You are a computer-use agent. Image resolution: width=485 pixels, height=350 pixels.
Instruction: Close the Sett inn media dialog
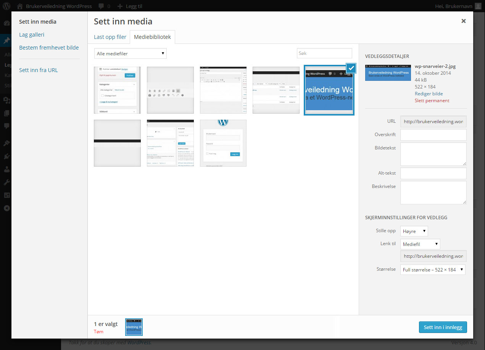click(x=463, y=21)
